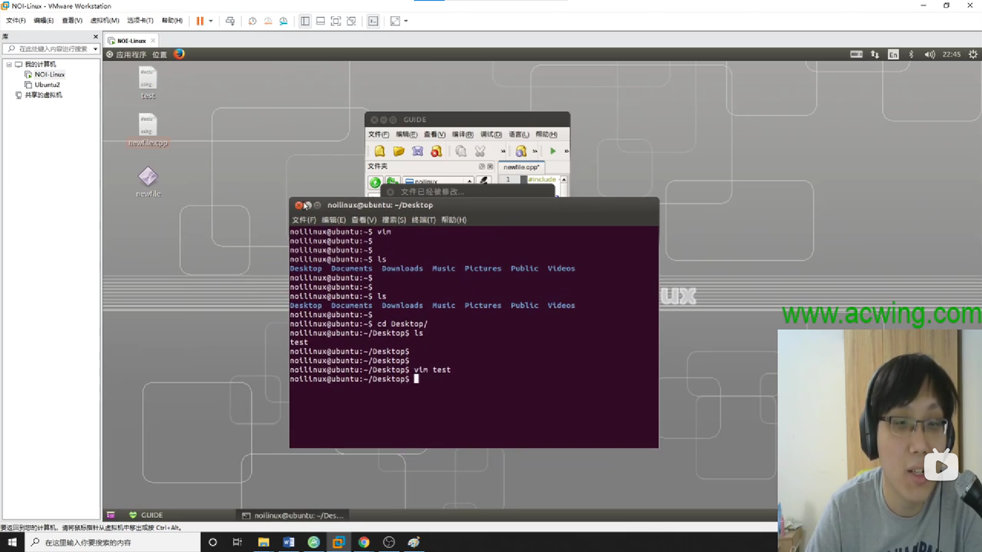Expand the run toolbar overflow in GUIDE
The image size is (982, 552).
pos(566,151)
